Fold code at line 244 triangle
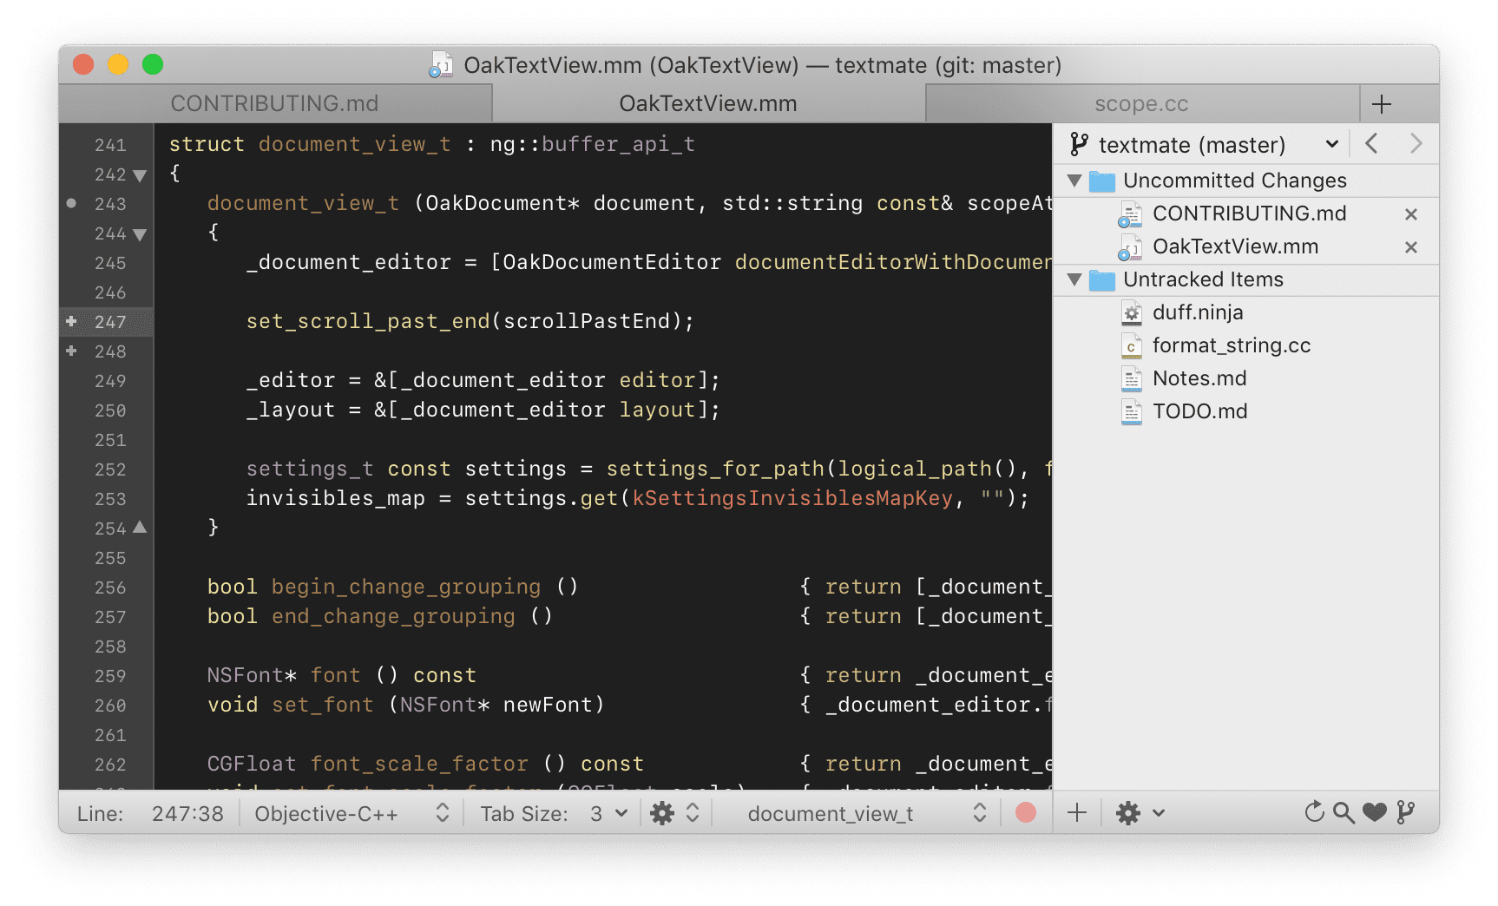Screen dimensions: 1498x906 pyautogui.click(x=140, y=234)
